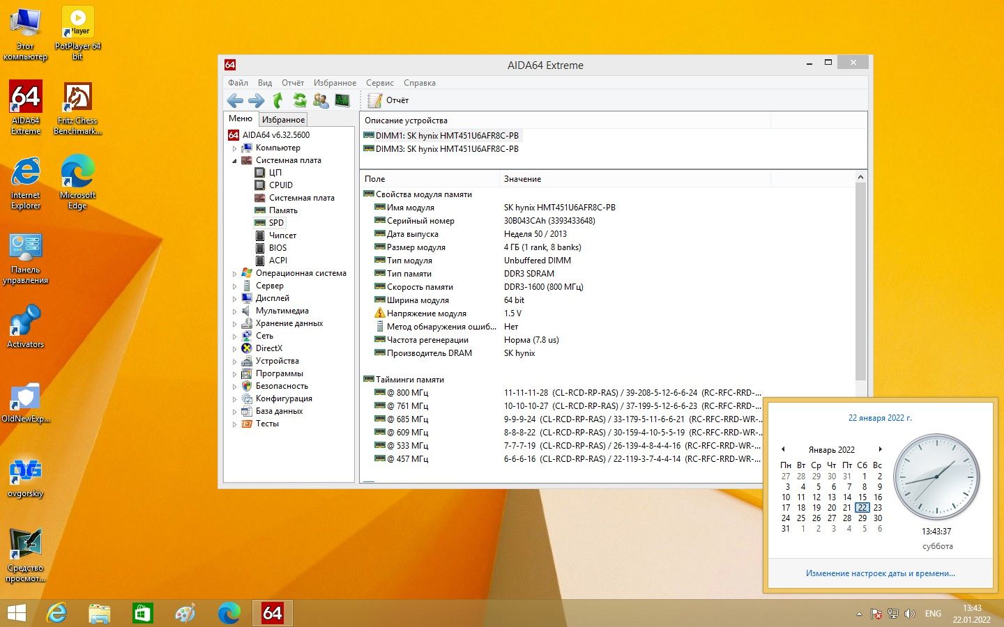Select 15 in the January calendar

[x=862, y=497]
